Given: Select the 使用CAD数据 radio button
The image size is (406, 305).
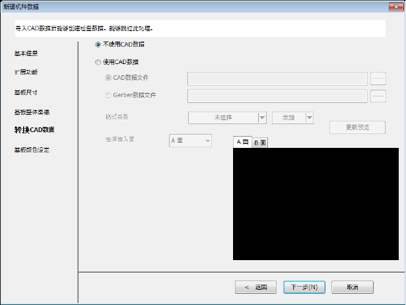Looking at the screenshot, I should click(98, 62).
